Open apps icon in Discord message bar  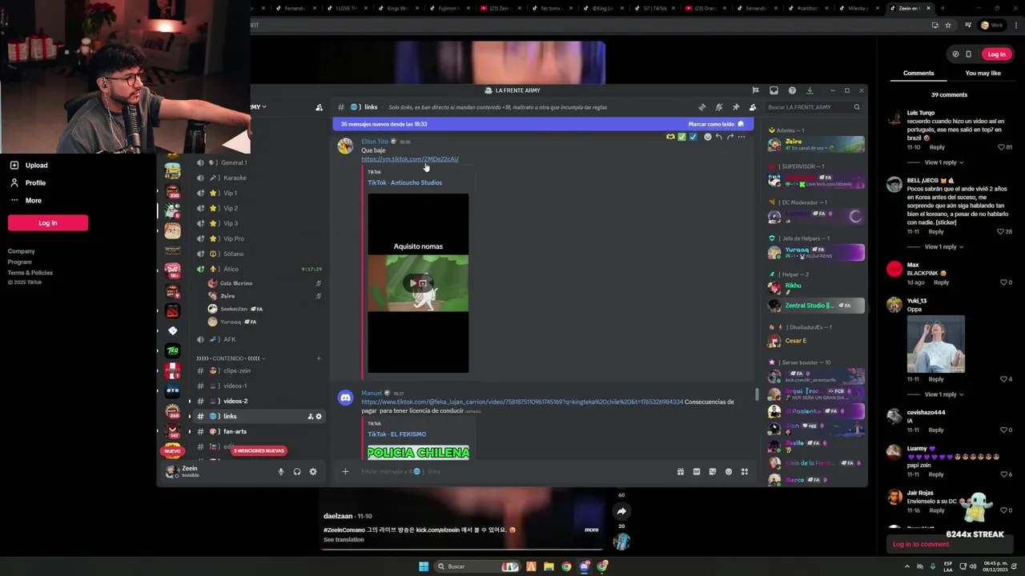coord(745,472)
